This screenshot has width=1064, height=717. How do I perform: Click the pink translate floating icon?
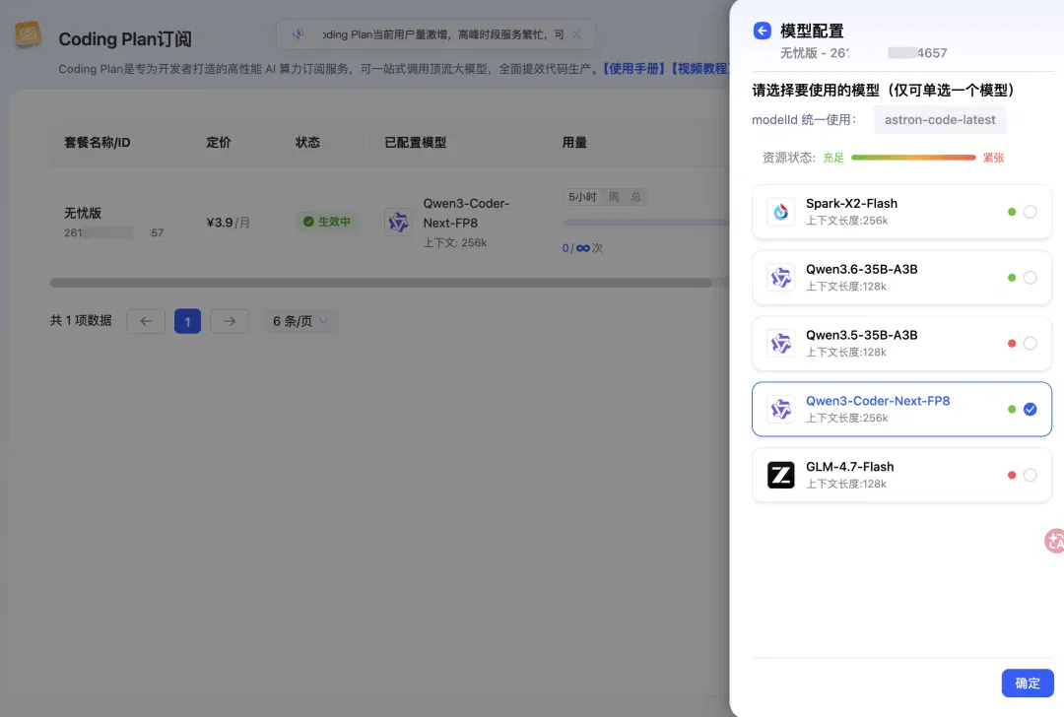click(1054, 541)
